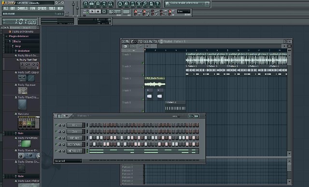Open the Step Sequencer shortcut icon

pos(92,4)
